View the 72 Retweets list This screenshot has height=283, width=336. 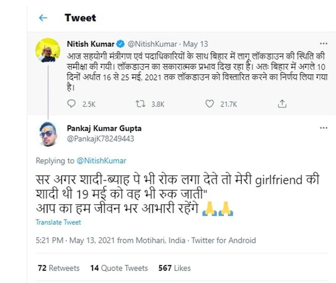[59, 268]
